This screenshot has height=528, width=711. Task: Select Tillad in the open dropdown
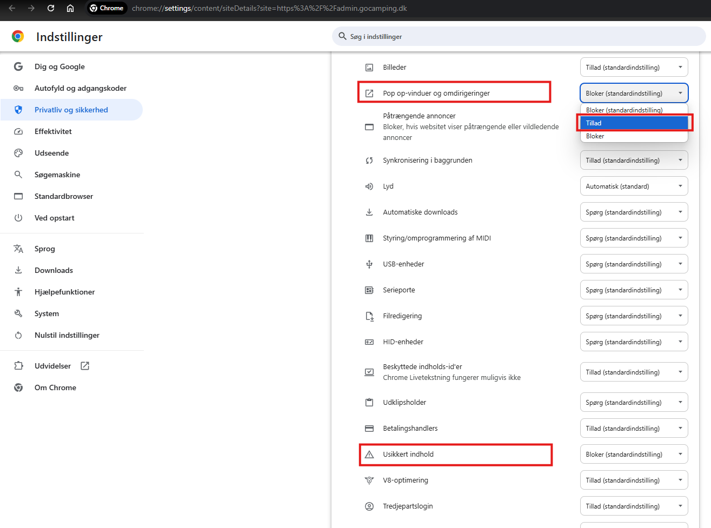pos(633,123)
